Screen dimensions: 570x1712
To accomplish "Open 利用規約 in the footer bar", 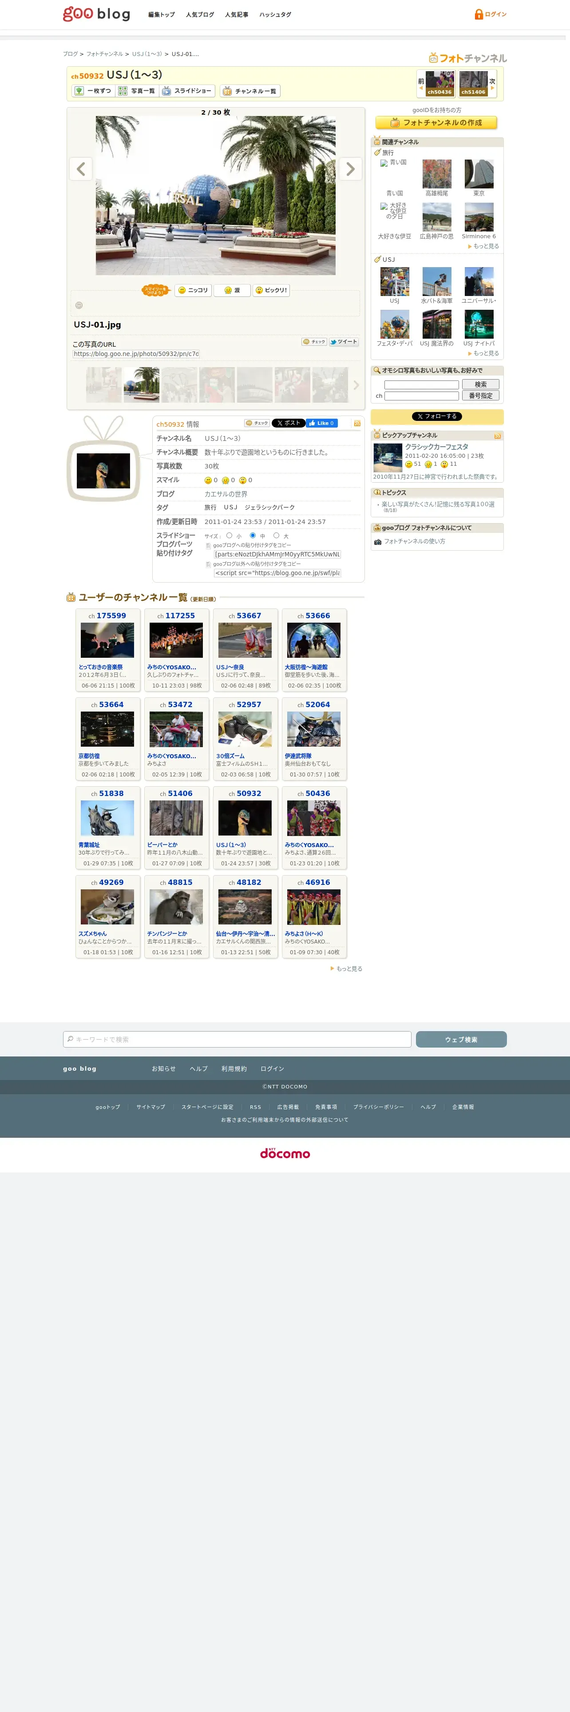I will (234, 1069).
